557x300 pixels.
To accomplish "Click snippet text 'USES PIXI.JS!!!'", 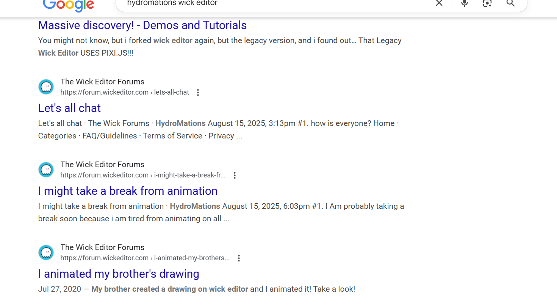I will pos(107,53).
